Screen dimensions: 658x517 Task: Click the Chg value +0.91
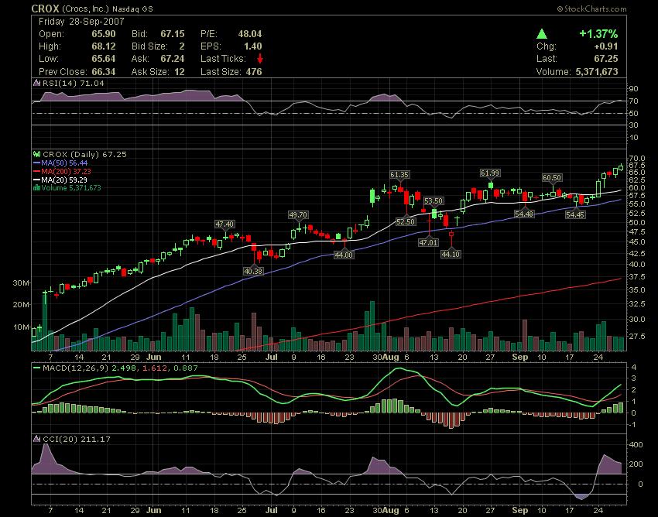tap(606, 46)
